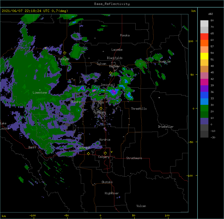224x219 pixels.
Task: Pick the magenta 42 dBZ legend swatch
Action: 204,82
